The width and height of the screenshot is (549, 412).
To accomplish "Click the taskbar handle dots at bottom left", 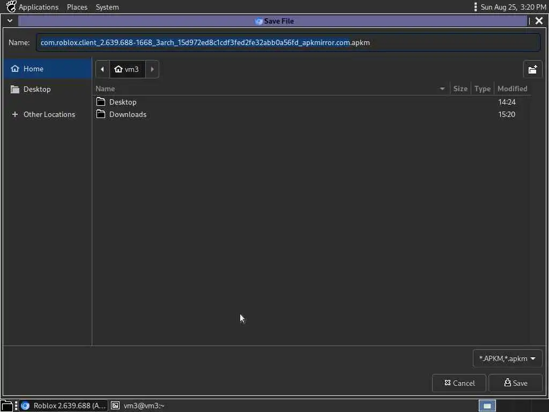I will pos(16,406).
